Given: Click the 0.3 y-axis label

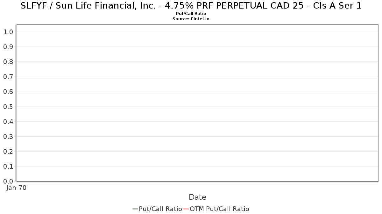Looking at the screenshot, I should point(8,137).
